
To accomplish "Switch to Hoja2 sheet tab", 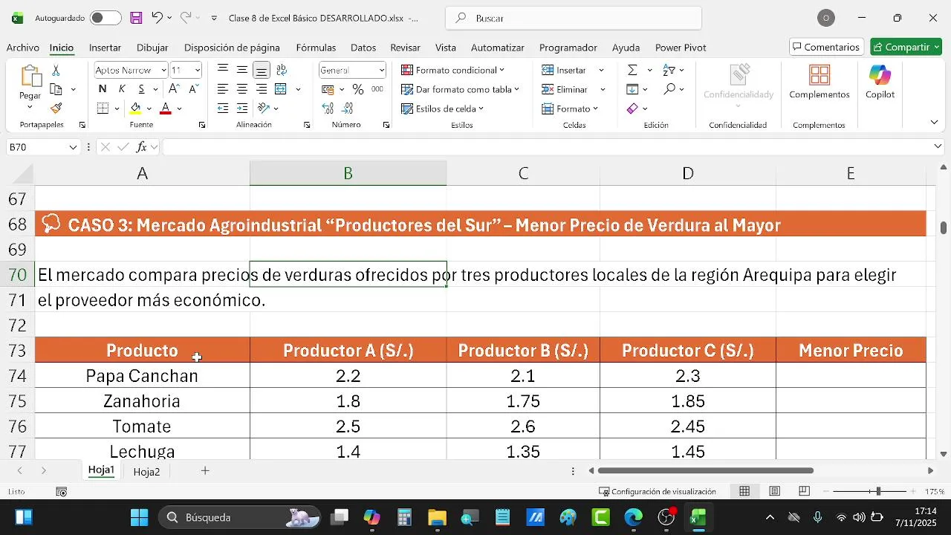I will [x=146, y=471].
